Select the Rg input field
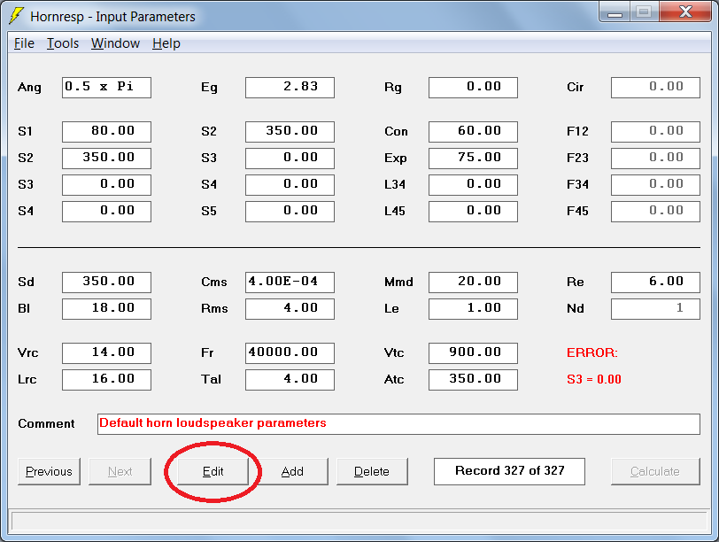The height and width of the screenshot is (542, 719). click(473, 88)
